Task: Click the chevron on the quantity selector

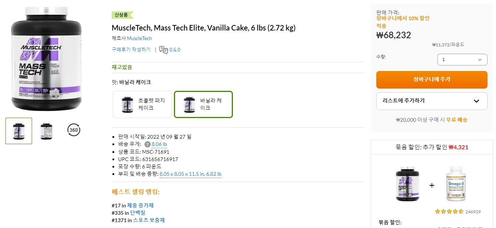Action: point(479,59)
